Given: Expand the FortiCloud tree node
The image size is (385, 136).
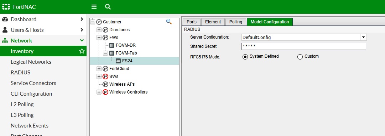Looking at the screenshot, I should point(99,69).
